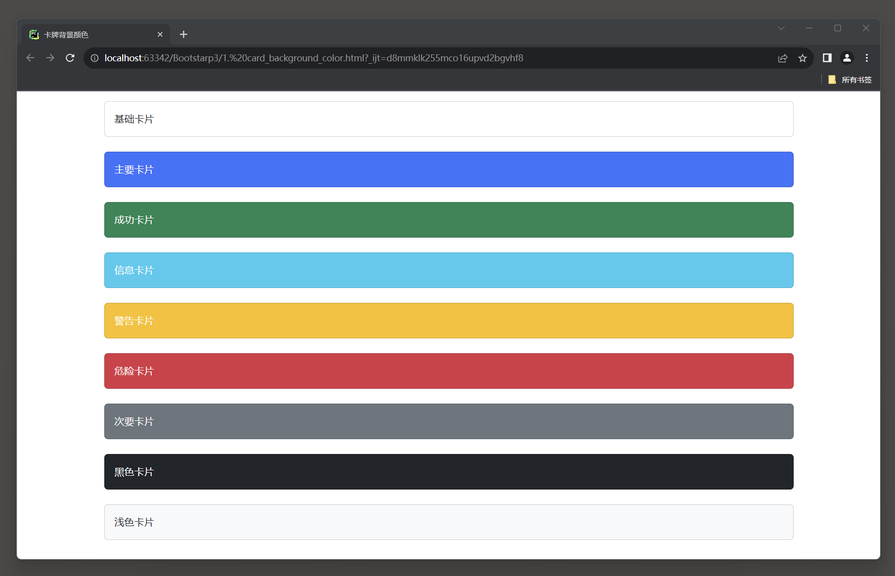895x576 pixels.
Task: Open a new tab
Action: point(183,35)
